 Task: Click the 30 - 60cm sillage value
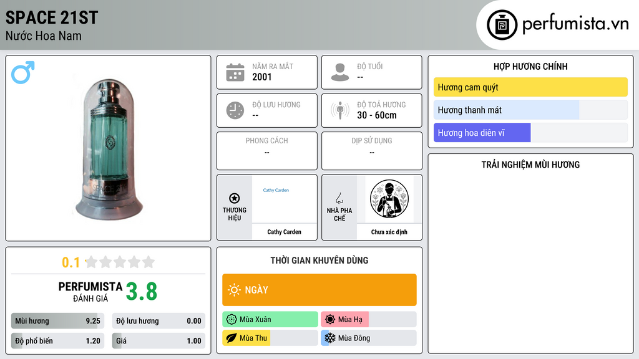tap(377, 115)
